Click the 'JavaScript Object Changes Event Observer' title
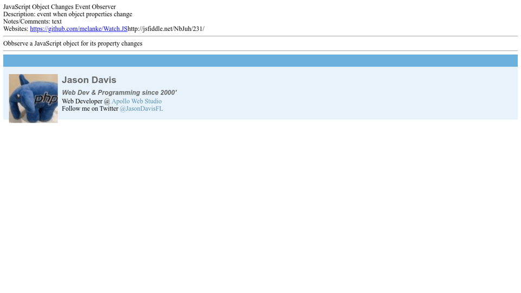 [59, 7]
